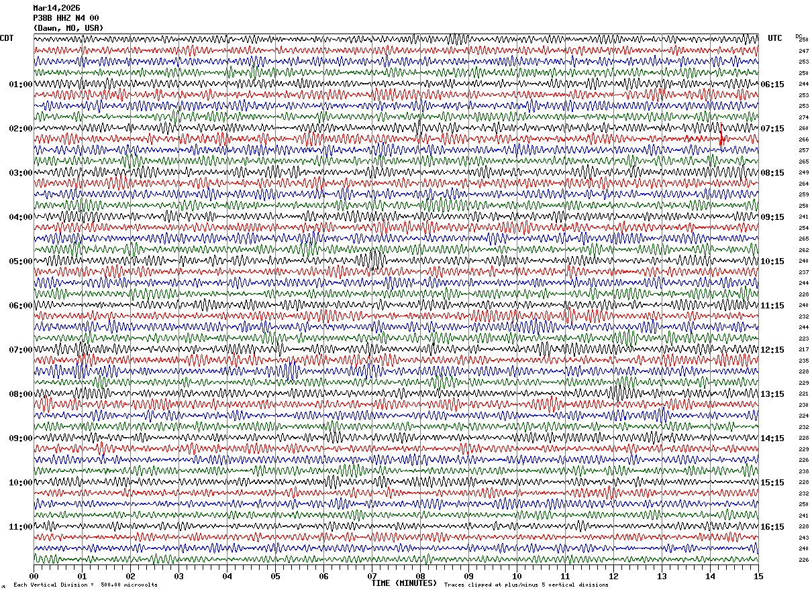Click the "CDT" time zone label
This screenshot has height=594, width=812.
point(7,38)
